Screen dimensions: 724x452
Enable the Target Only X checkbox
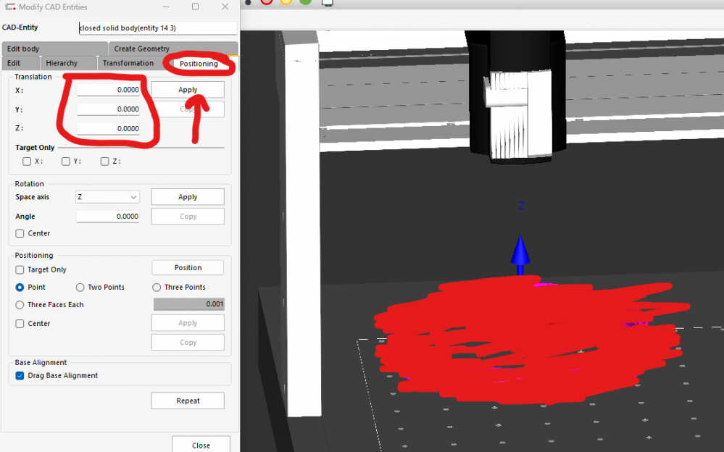coord(27,162)
